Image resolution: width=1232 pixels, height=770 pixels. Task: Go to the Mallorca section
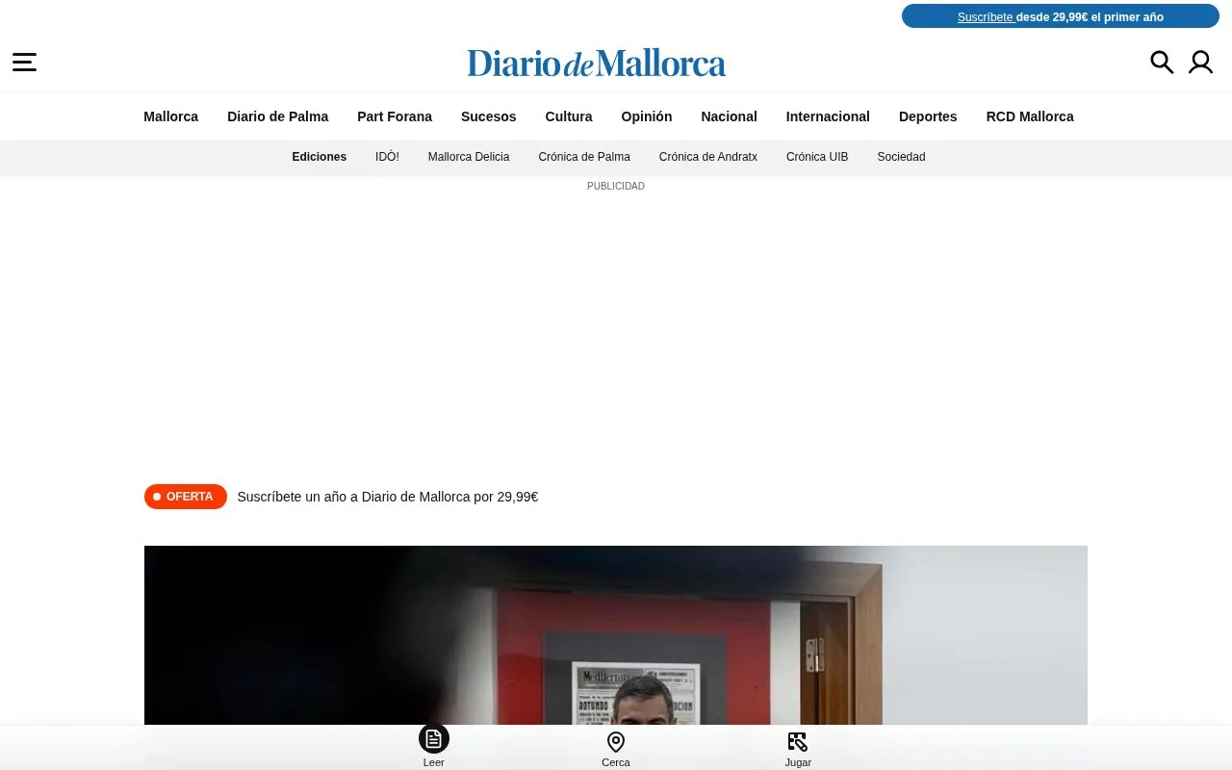click(171, 116)
